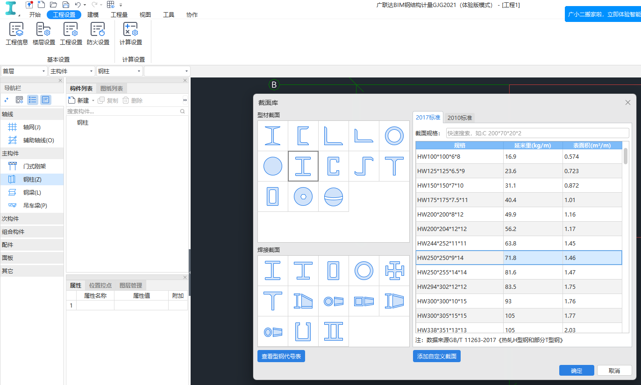
Task: Click the save disk icon in quick access bar
Action: point(66,5)
